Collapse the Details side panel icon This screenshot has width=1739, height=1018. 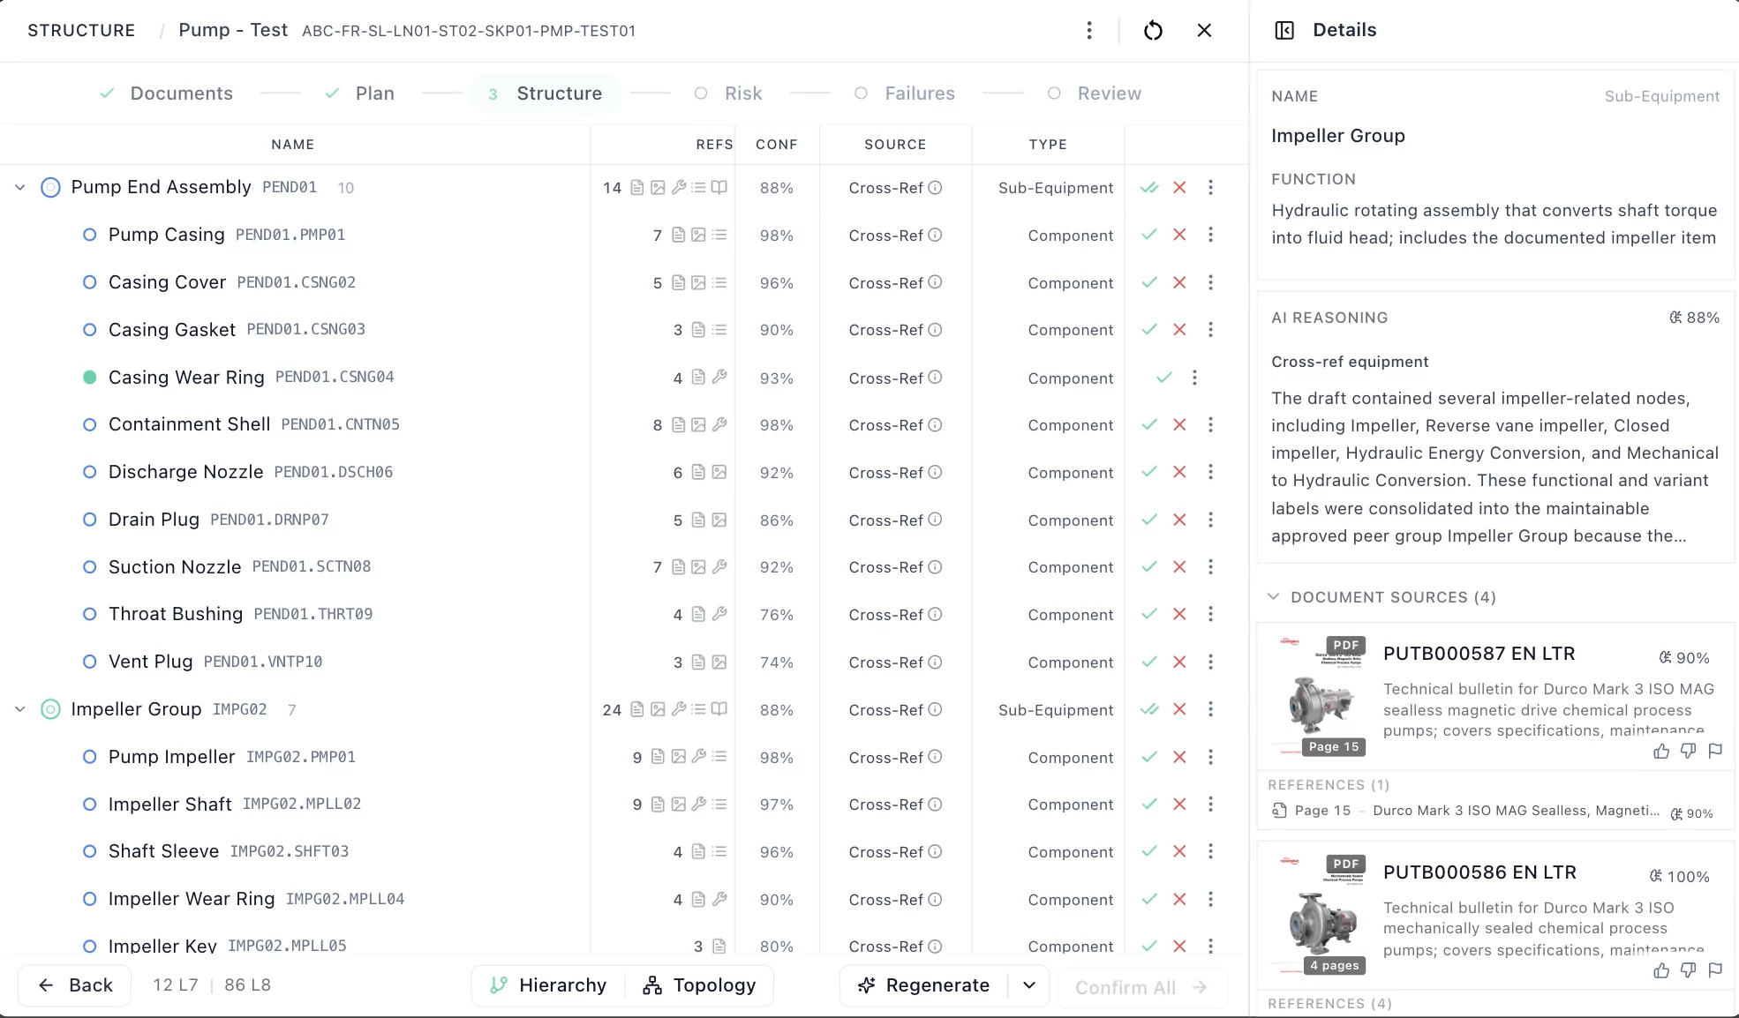(x=1284, y=30)
